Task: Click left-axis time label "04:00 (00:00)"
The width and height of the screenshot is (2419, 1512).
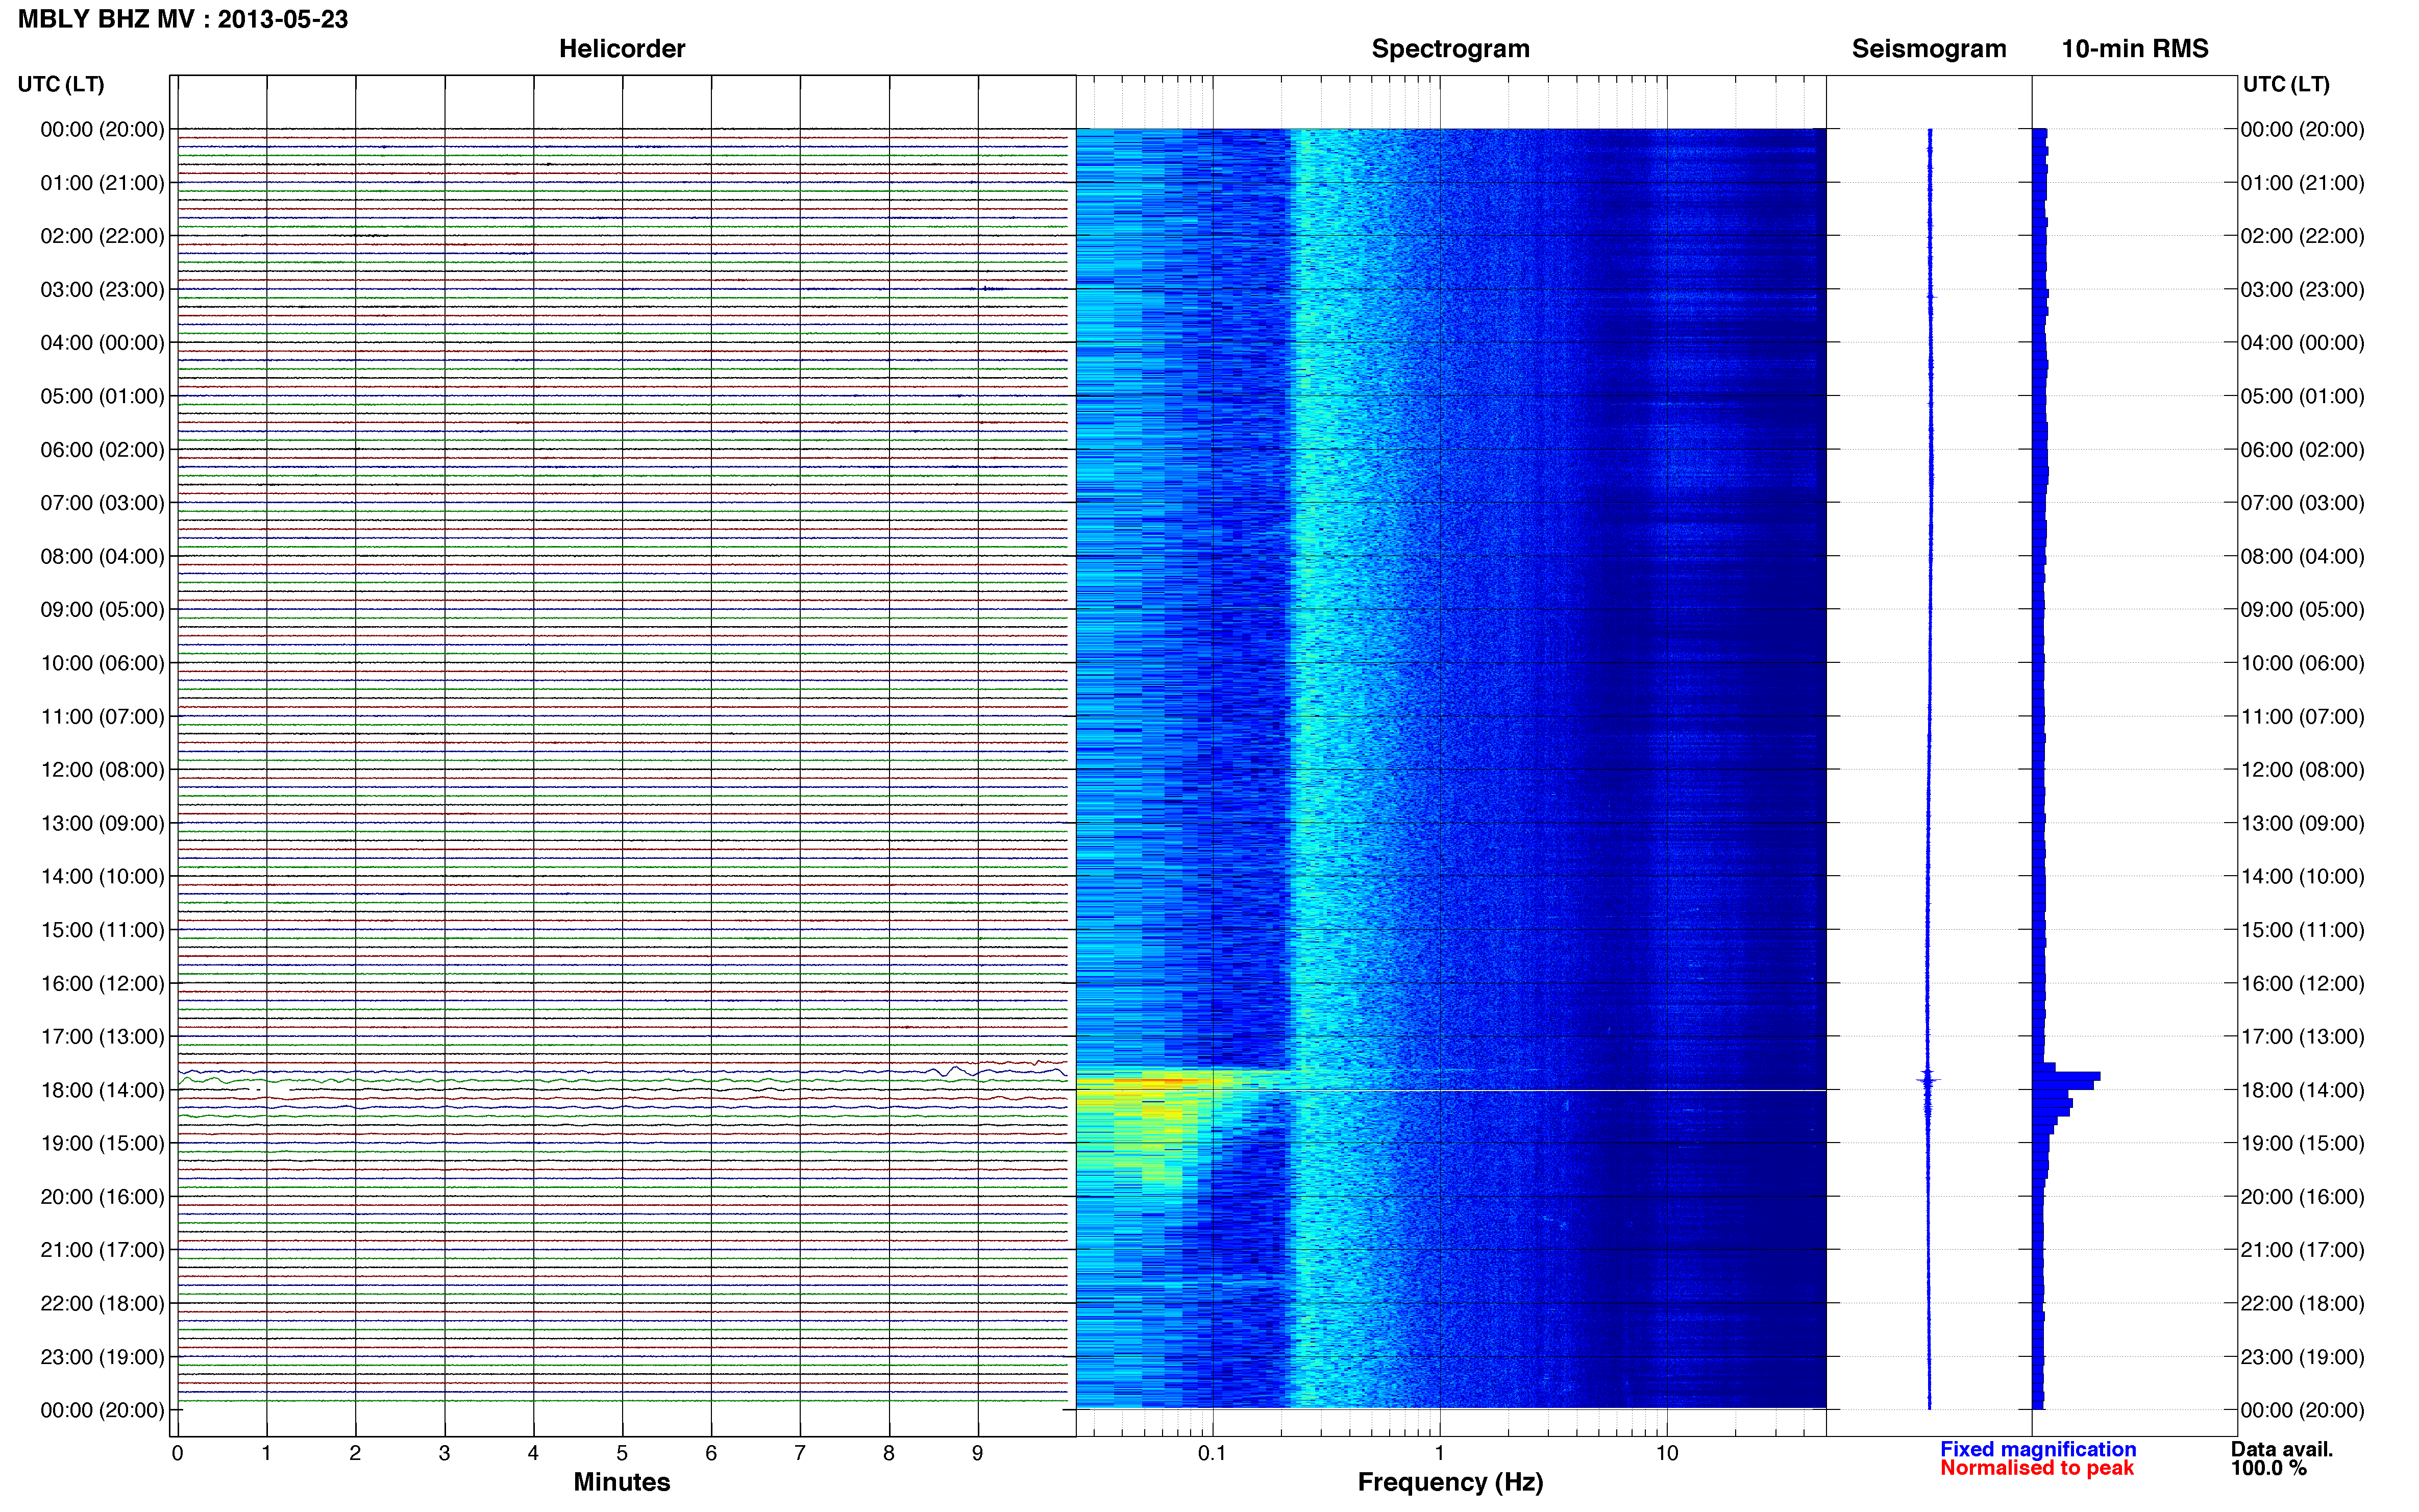Action: click(x=102, y=343)
